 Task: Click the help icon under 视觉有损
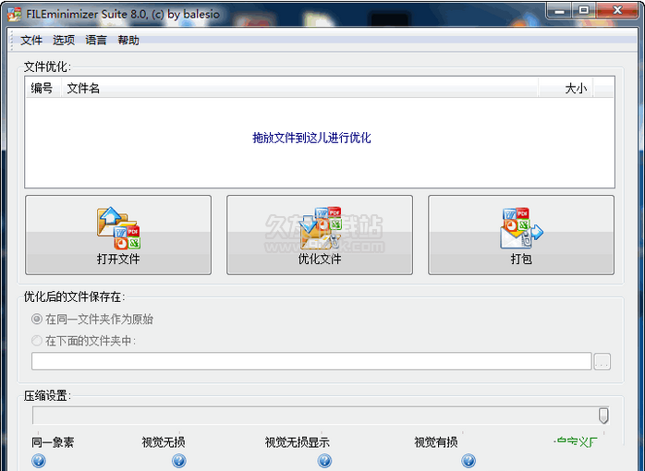469,461
